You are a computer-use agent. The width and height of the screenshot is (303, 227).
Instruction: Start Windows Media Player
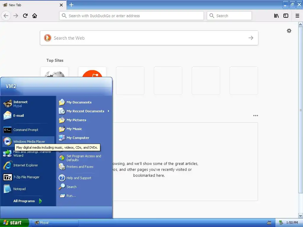28,142
